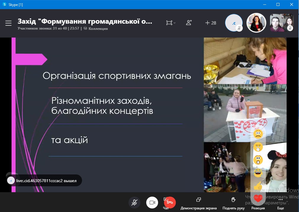Send the thumbs up reaction

pos(258,185)
